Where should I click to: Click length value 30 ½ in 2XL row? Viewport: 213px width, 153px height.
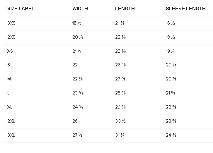point(120,121)
